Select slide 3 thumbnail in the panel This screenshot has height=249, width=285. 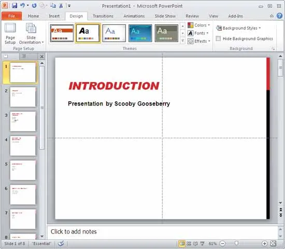tap(23, 122)
